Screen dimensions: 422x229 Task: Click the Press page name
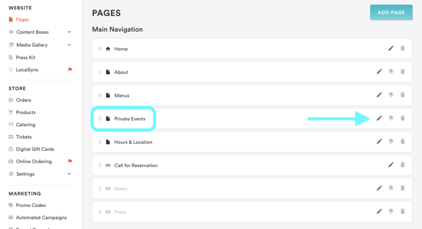120,212
